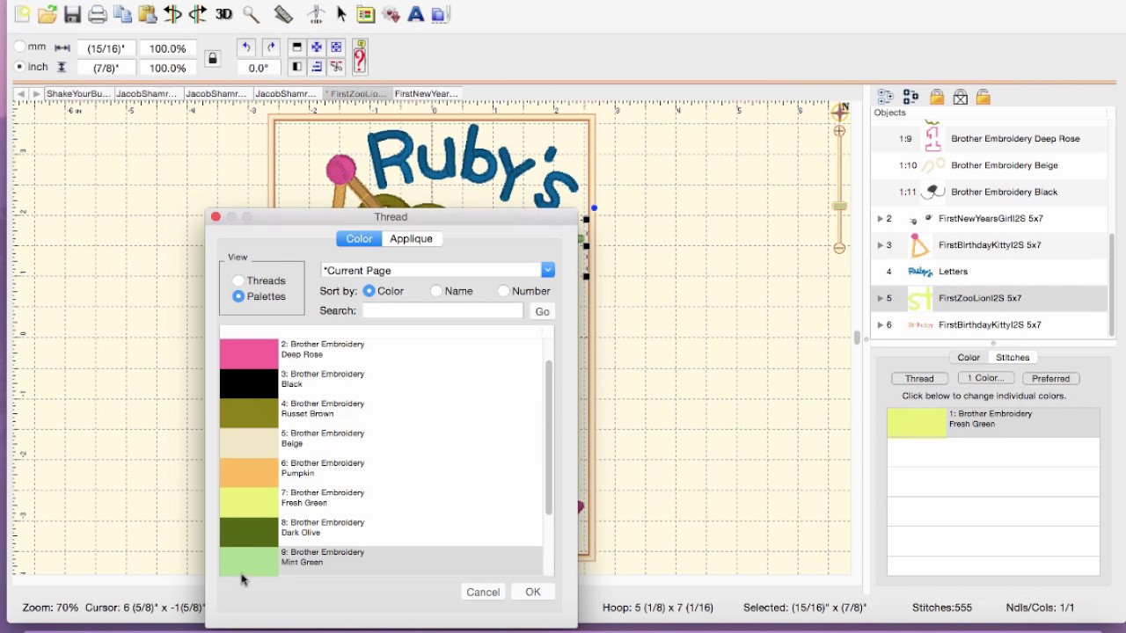The height and width of the screenshot is (633, 1126).
Task: Pick the Mint Green swatch
Action: click(x=249, y=561)
